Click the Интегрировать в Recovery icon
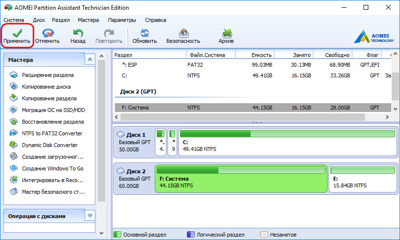 coord(14,180)
